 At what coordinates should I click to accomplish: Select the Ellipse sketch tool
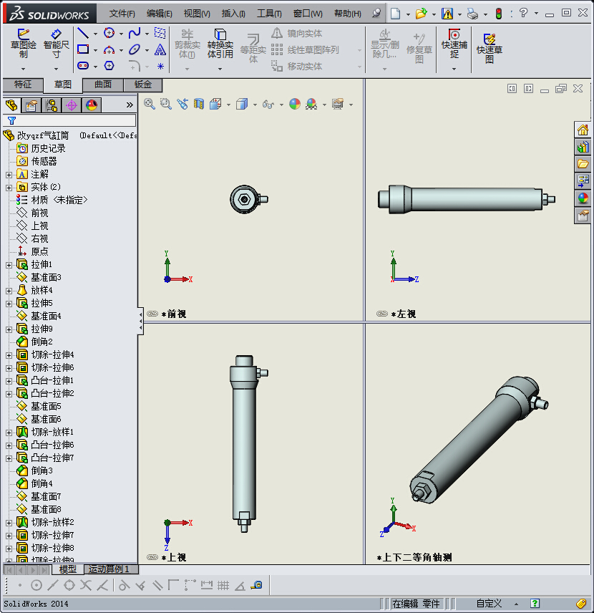135,49
